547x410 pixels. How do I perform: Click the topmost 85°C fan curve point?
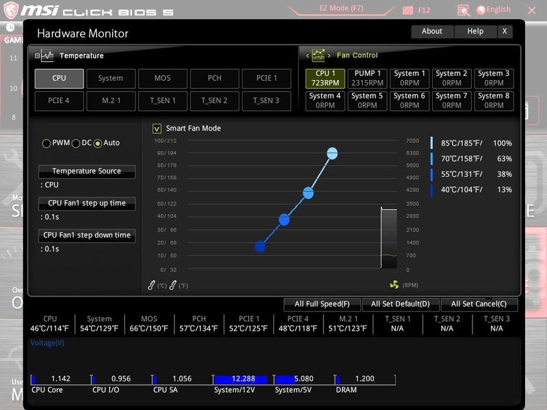(x=332, y=153)
